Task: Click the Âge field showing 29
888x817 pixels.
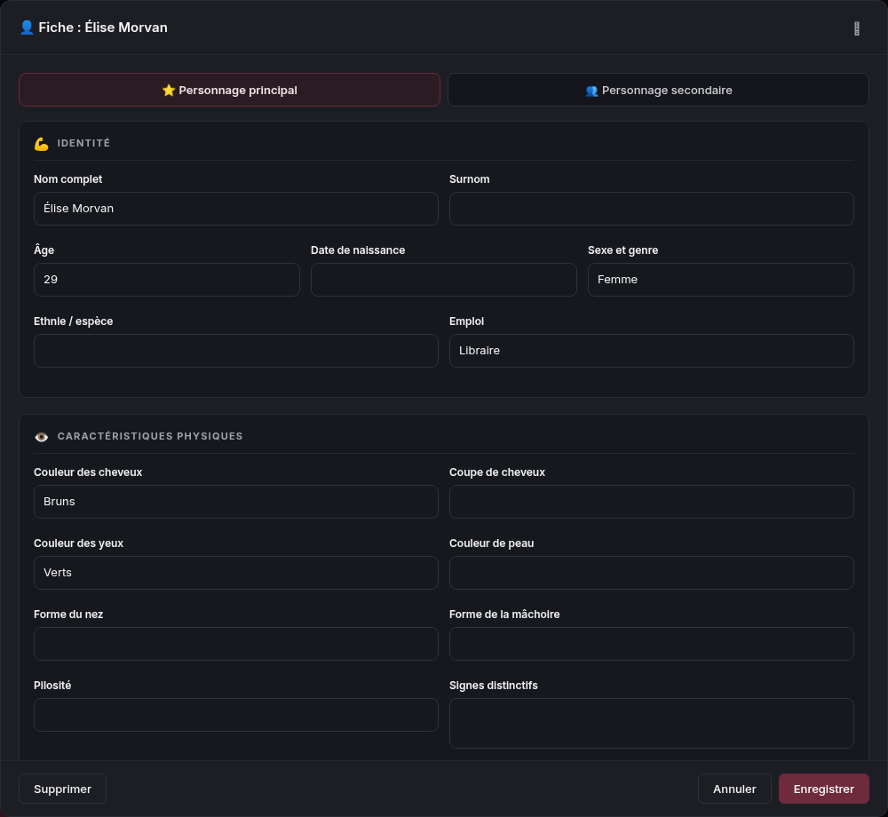Action: [x=167, y=280]
